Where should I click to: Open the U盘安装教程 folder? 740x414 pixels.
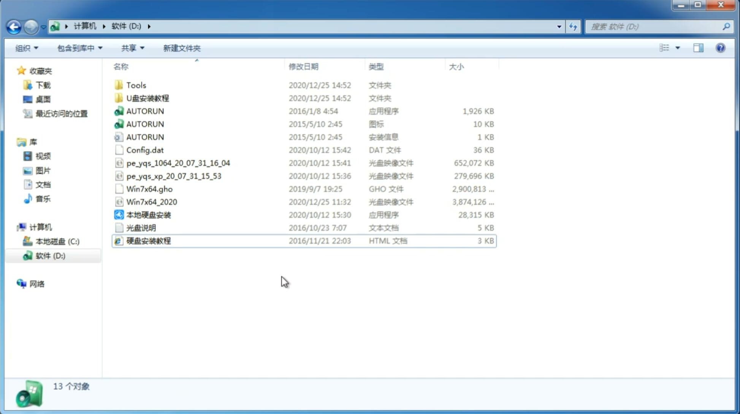147,98
